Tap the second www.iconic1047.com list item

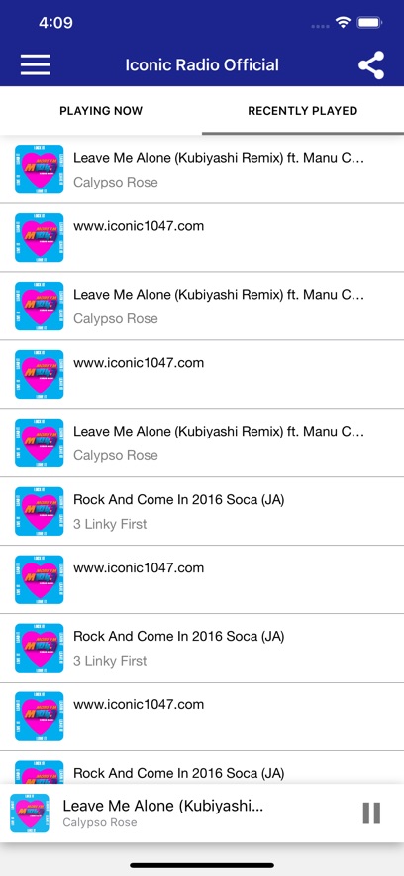coord(202,374)
